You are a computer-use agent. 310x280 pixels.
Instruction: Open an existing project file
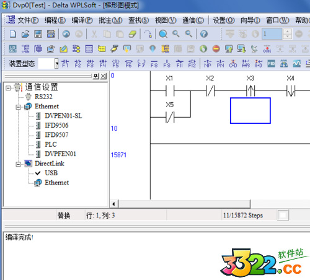pos(25,34)
